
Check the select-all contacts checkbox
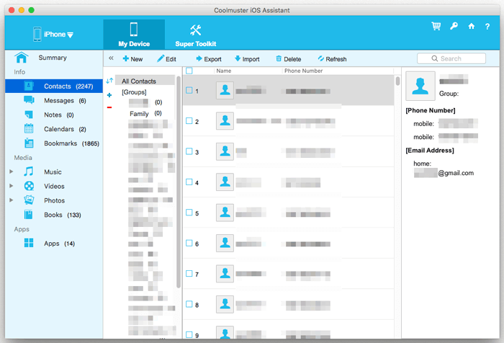tap(189, 71)
